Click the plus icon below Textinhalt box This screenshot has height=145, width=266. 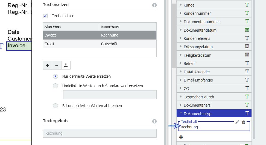181,137
